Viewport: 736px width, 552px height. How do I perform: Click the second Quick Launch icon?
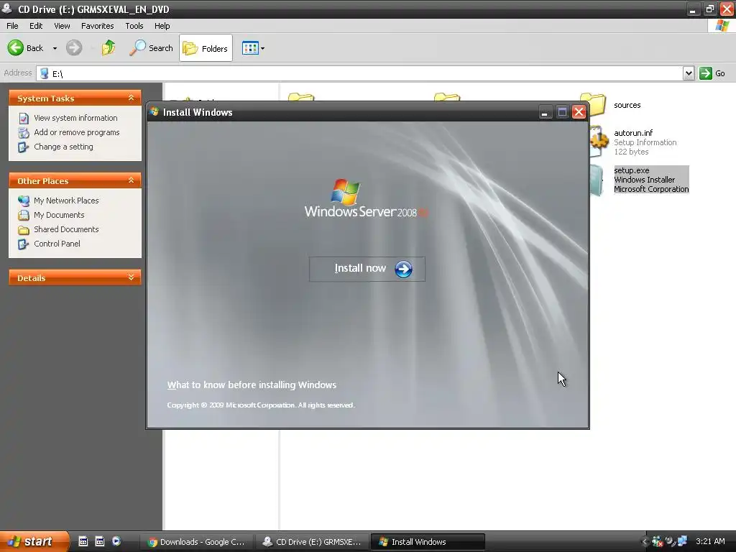(99, 541)
